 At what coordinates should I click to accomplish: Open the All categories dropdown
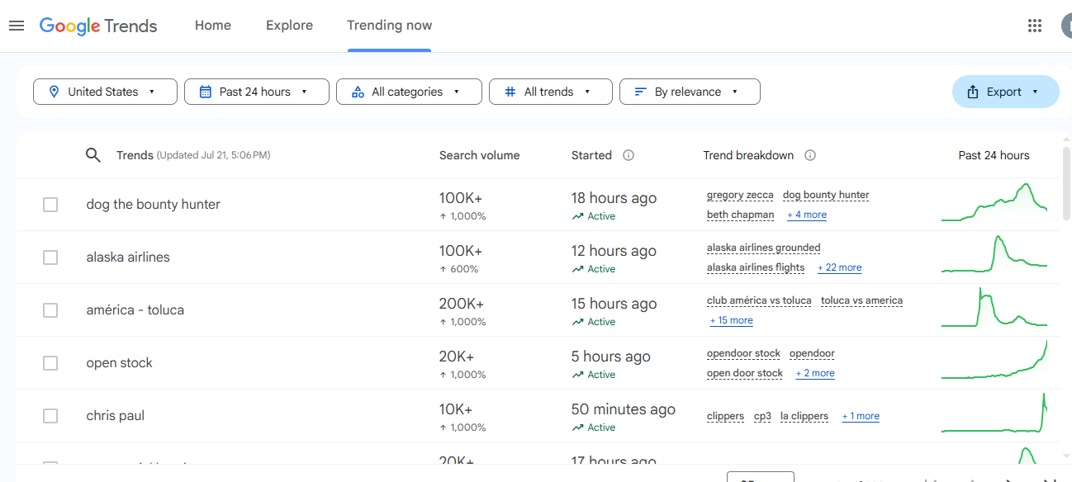[408, 92]
